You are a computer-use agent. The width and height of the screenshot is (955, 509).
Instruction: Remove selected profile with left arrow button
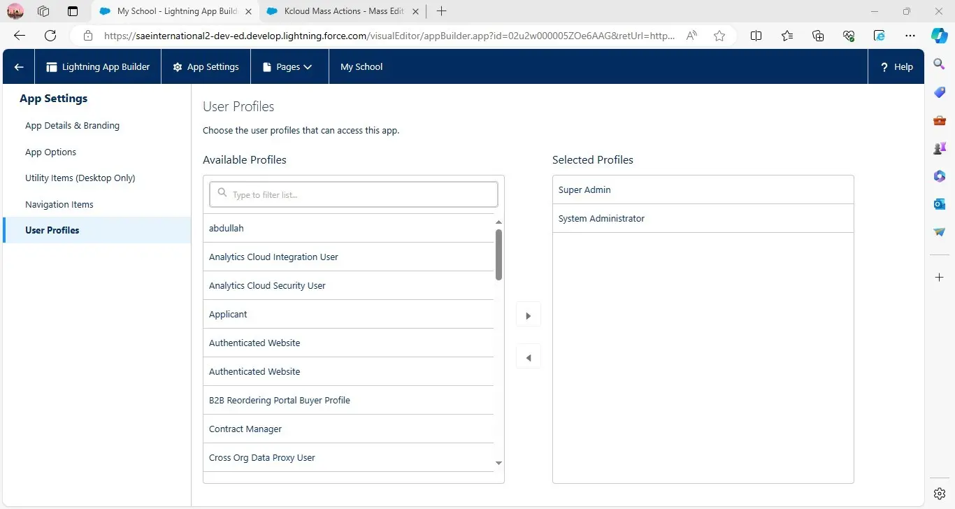528,358
